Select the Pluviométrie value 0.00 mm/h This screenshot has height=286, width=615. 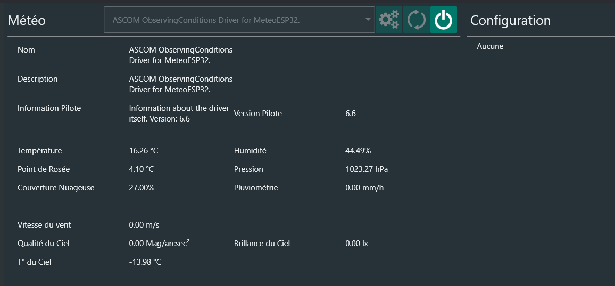[364, 188]
